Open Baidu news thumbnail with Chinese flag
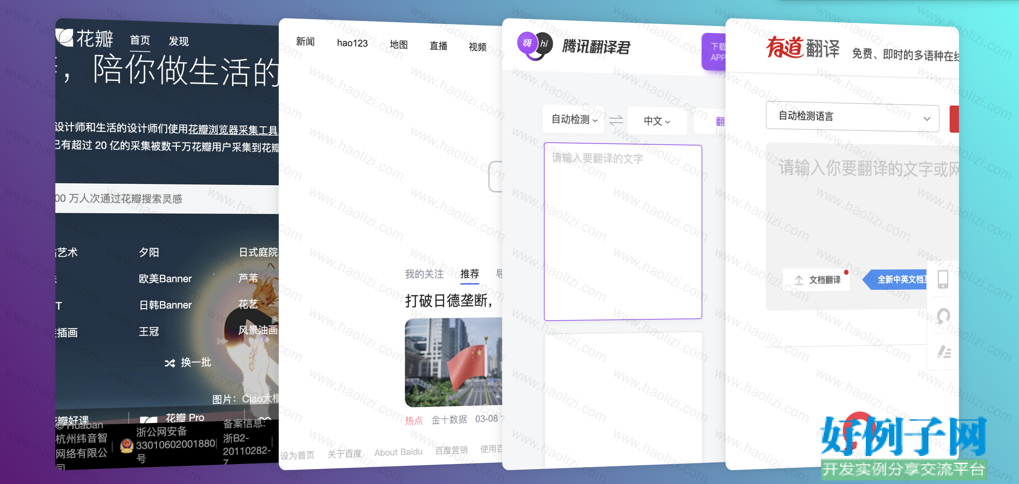The image size is (1019, 484). (453, 362)
